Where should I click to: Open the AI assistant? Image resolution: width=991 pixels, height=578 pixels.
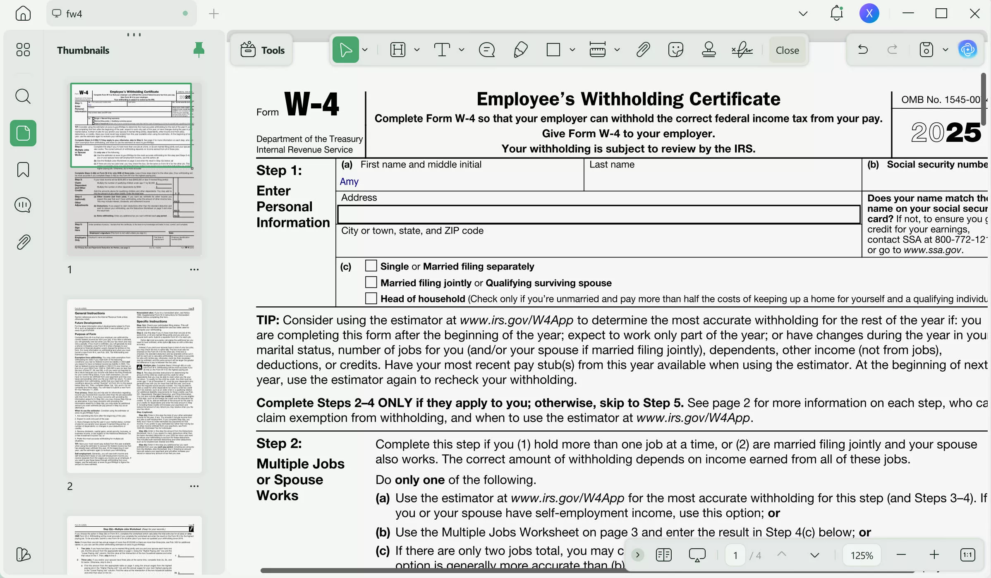click(x=968, y=49)
